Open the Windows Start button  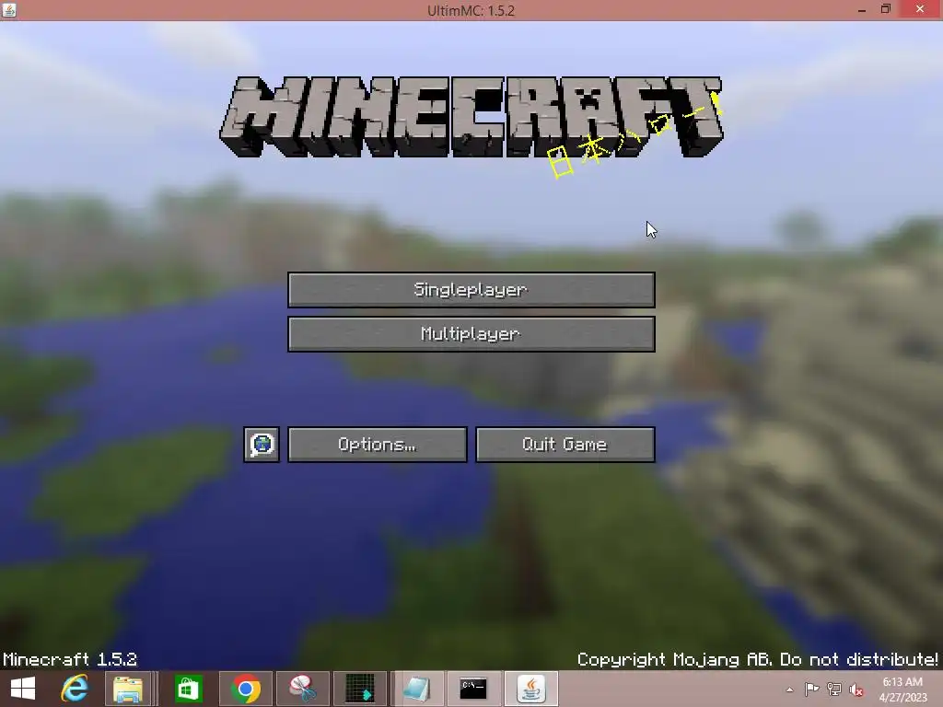23,689
